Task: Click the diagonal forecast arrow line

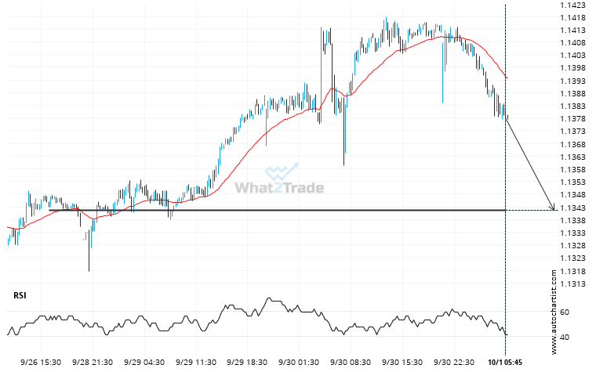Action: click(x=531, y=163)
